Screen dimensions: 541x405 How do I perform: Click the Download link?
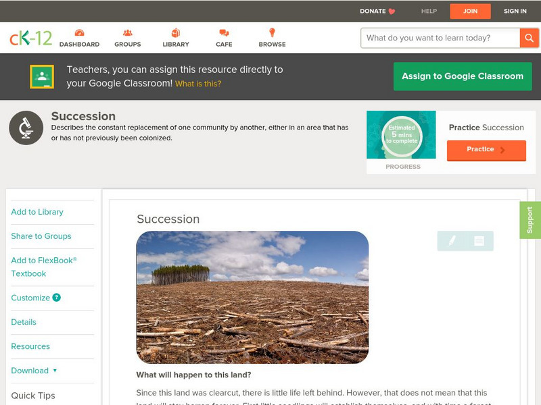pyautogui.click(x=30, y=371)
